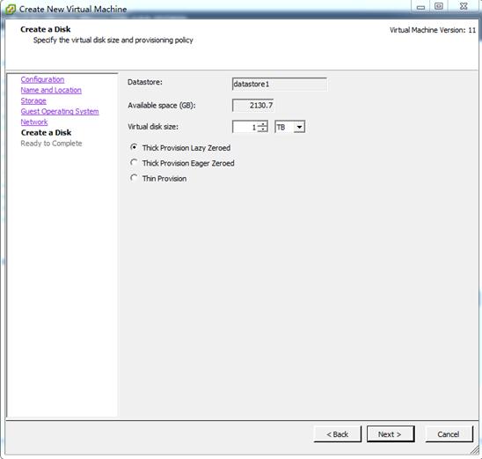Jump back to the Storage step
Screen dimensions: 482x459
click(33, 100)
